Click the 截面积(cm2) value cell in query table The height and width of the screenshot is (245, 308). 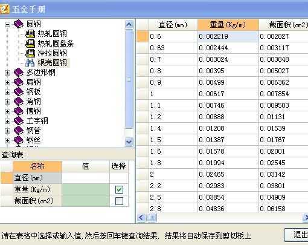tap(86, 201)
